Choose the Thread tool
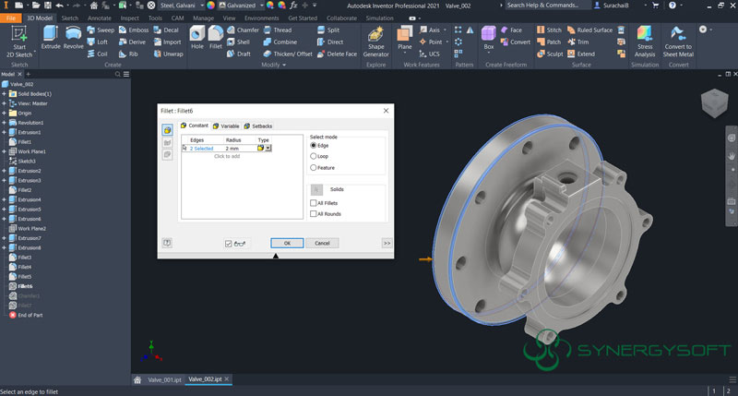Image resolution: width=738 pixels, height=396 pixels. click(x=278, y=30)
